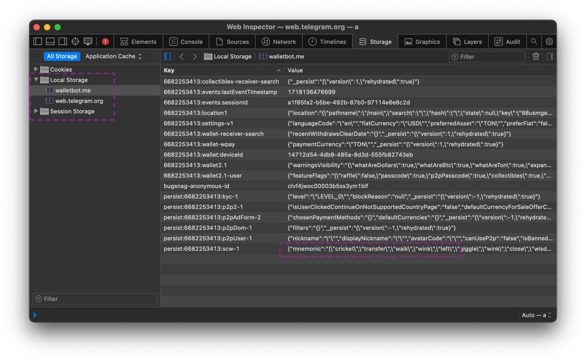Screen dimensions: 586x361
Task: Select key persist:6682253413:scw-1
Action: click(202, 249)
